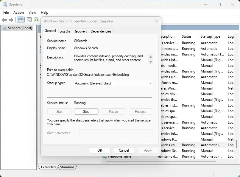The image size is (240, 177).
Task: Click the green Refresh toolbar icon
Action: coord(36,20)
